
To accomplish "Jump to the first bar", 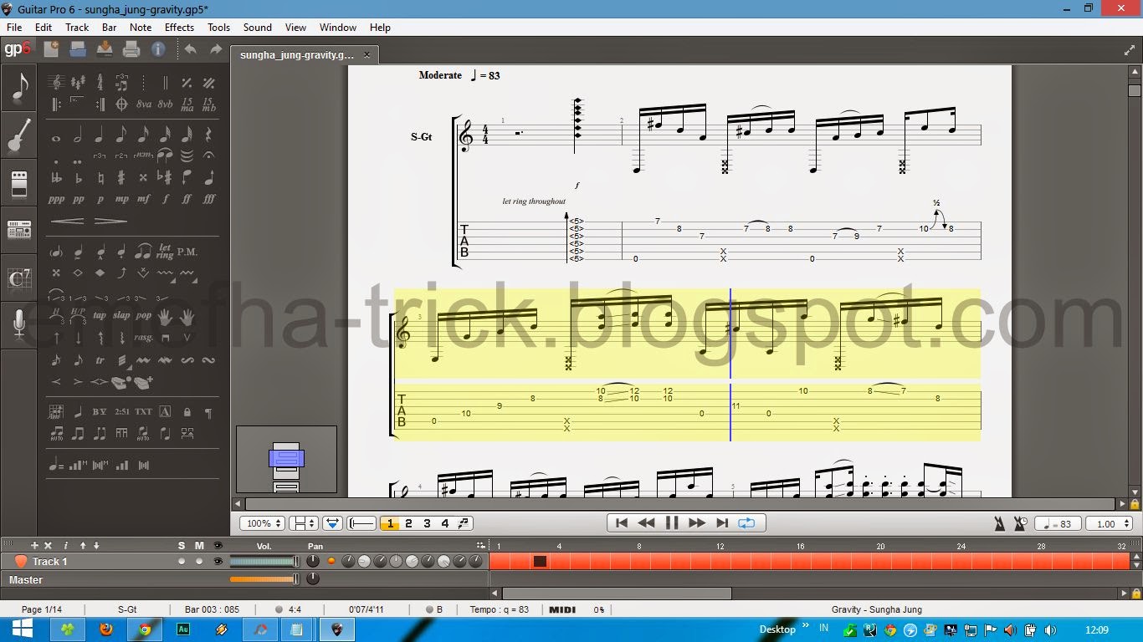I will (x=621, y=523).
